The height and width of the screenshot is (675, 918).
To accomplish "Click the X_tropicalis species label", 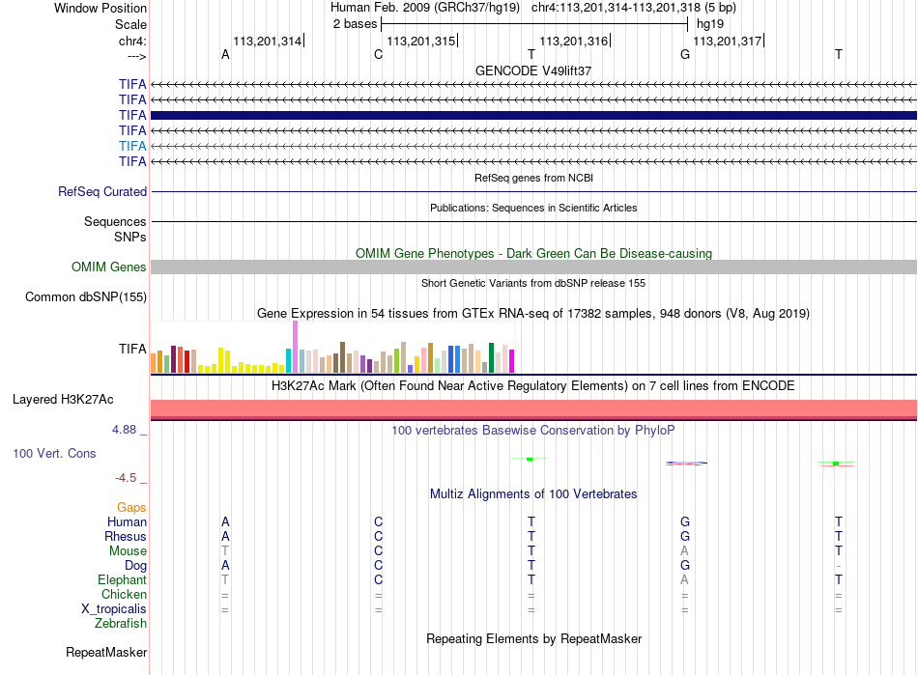I will point(114,609).
